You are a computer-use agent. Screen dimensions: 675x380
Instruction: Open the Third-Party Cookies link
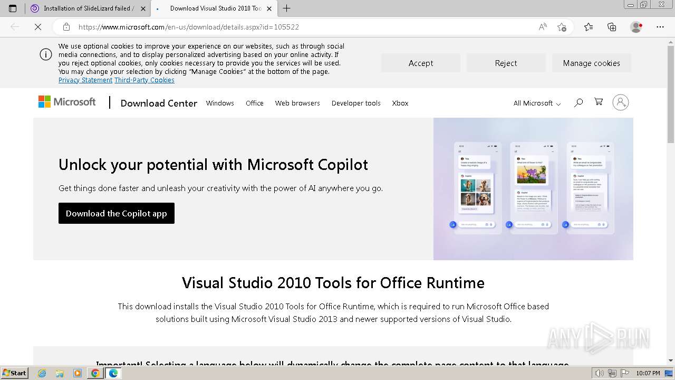click(x=144, y=80)
